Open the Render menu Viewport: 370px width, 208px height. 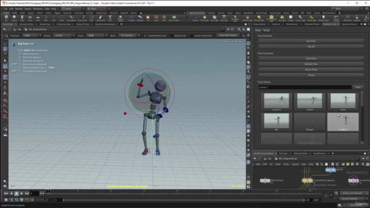[18, 9]
